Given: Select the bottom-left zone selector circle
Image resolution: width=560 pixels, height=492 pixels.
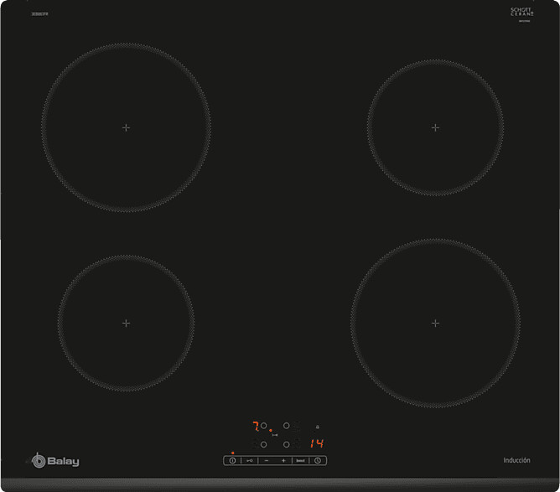Looking at the screenshot, I should tap(263, 444).
